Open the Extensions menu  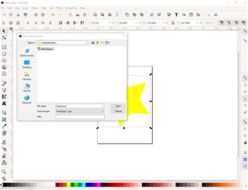point(71,8)
